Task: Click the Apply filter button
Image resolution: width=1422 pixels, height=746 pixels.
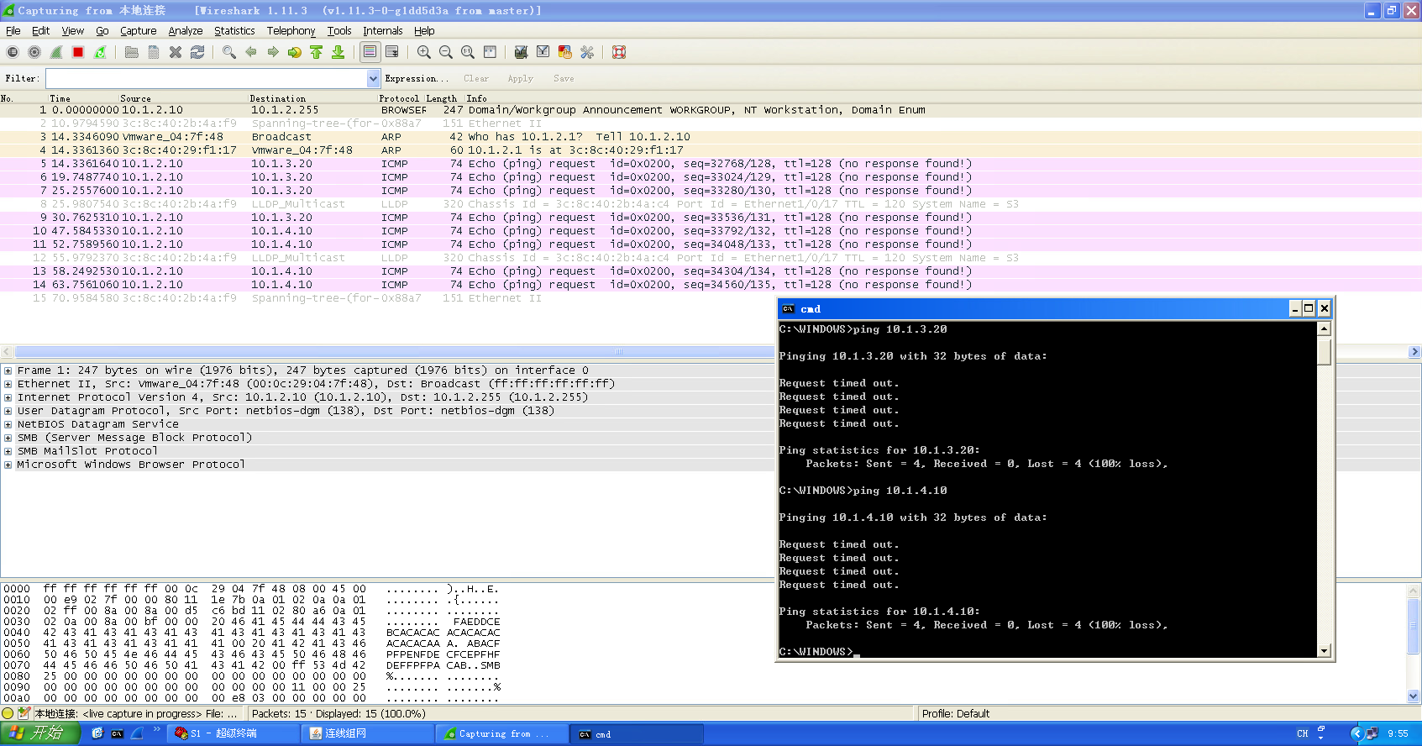Action: (x=521, y=78)
